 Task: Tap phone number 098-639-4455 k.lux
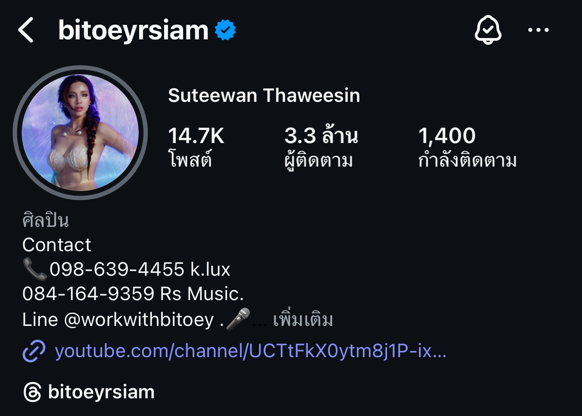coord(140,269)
